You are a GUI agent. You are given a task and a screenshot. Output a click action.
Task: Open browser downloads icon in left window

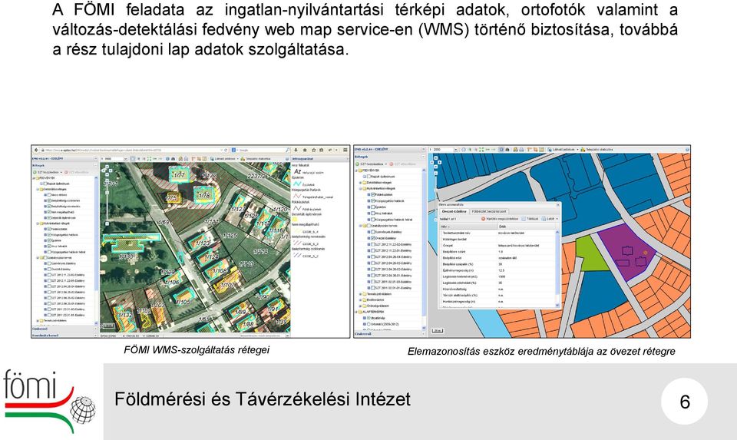(296, 150)
